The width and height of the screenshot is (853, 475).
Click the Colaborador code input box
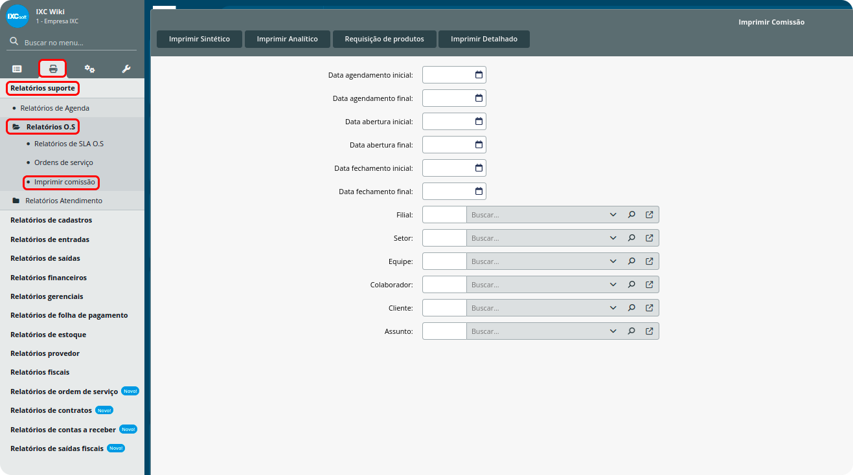[444, 284]
